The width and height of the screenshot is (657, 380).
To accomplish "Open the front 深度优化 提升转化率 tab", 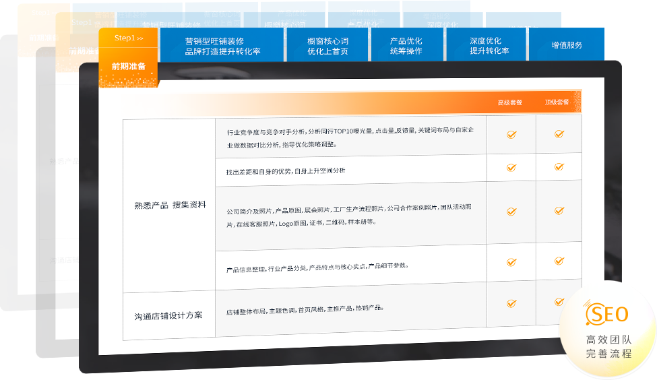I will point(489,46).
